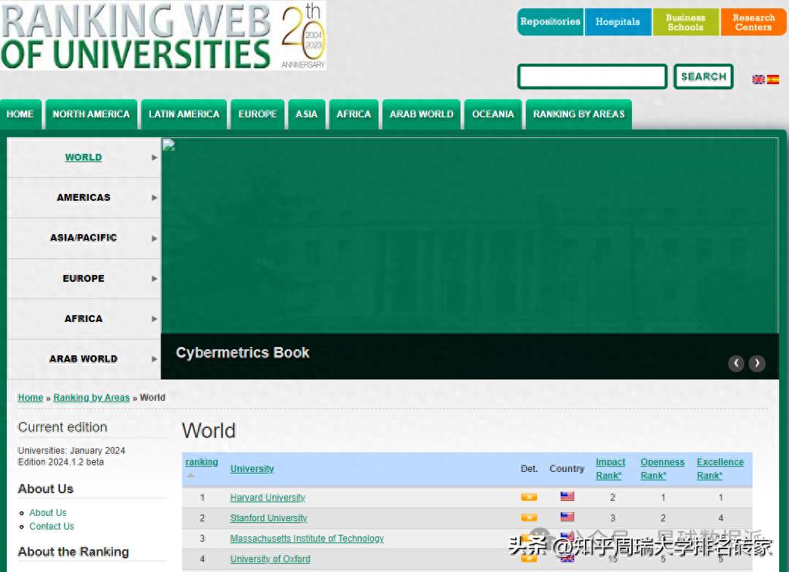Viewport: 789px width, 572px height.
Task: Open Harvard University details icon
Action: point(529,497)
